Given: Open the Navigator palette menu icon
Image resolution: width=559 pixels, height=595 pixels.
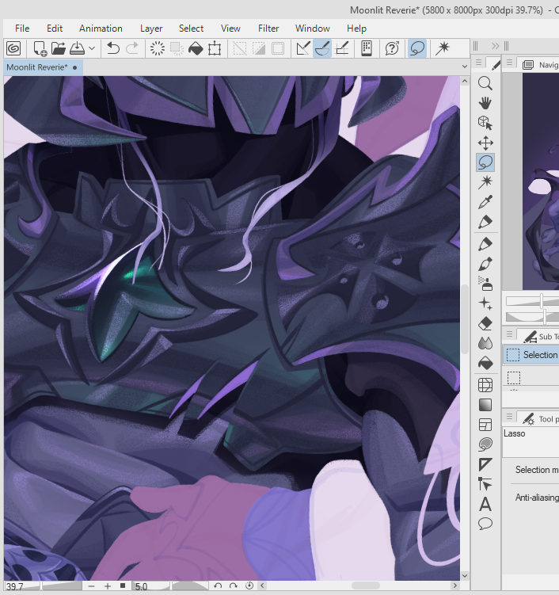Looking at the screenshot, I should pyautogui.click(x=510, y=63).
